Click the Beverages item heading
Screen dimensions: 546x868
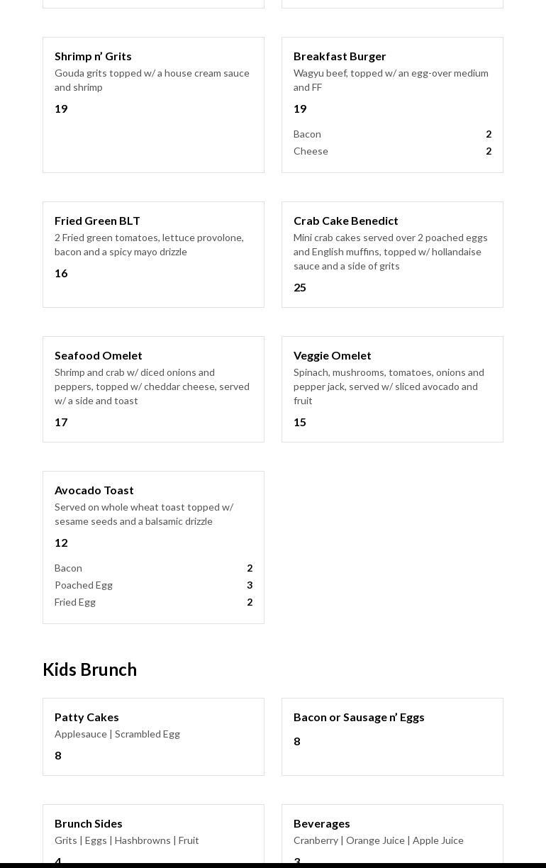pyautogui.click(x=321, y=823)
